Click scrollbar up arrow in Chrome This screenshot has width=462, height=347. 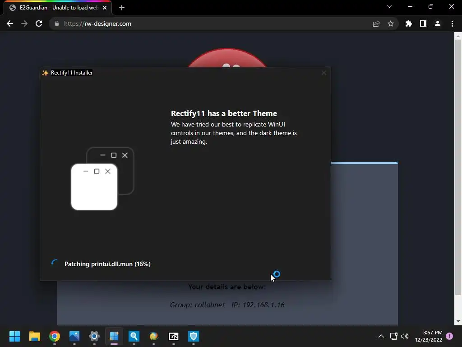pos(458,37)
